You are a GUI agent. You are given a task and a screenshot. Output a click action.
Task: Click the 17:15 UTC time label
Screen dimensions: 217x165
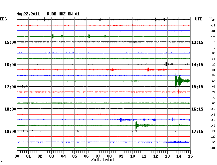pyautogui.click(x=197, y=131)
